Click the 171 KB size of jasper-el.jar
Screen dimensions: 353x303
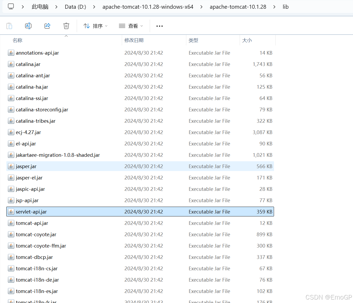pos(264,178)
